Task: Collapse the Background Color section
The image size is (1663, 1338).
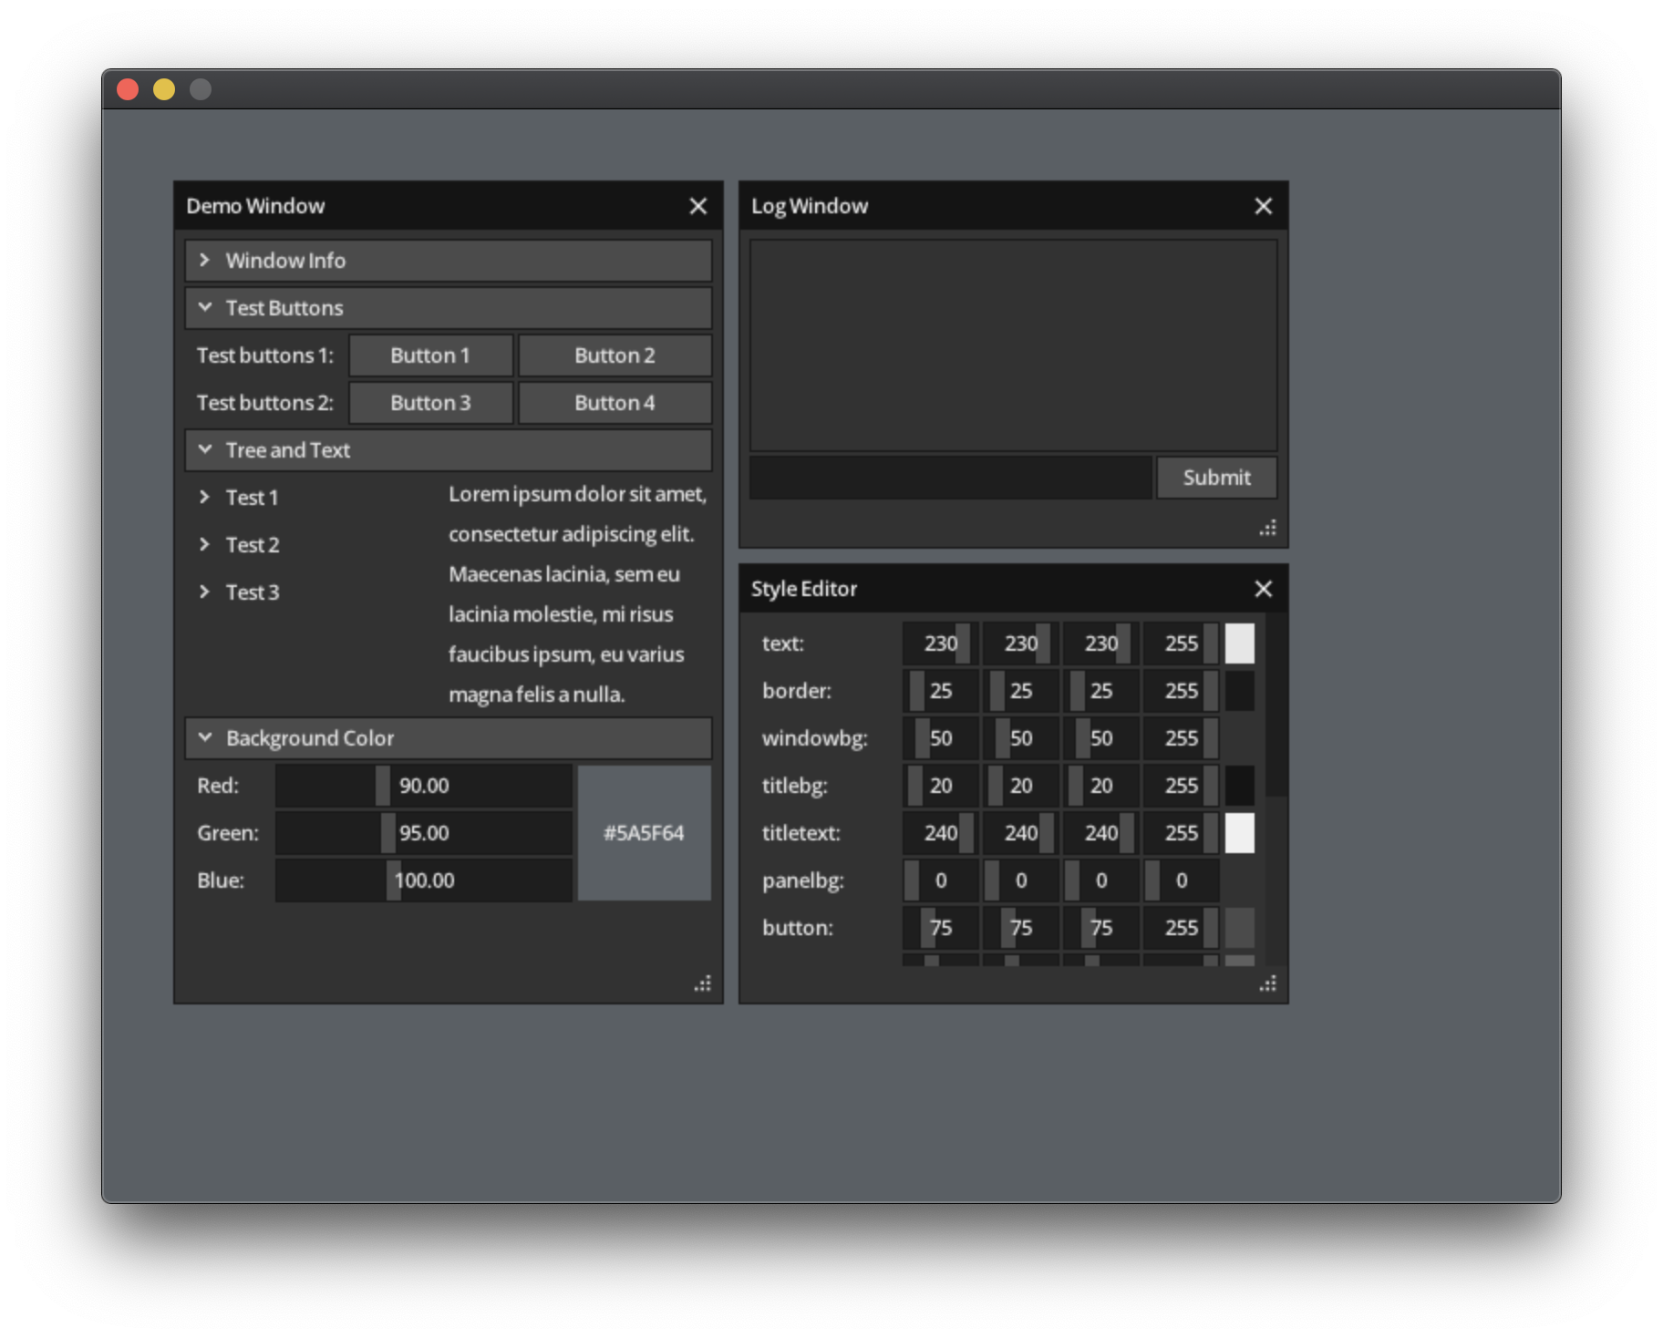Action: click(x=447, y=738)
